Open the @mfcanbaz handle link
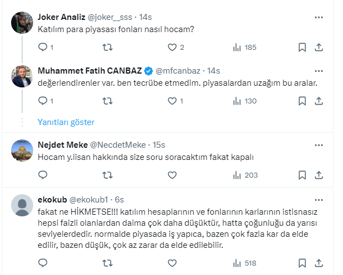 coord(179,71)
